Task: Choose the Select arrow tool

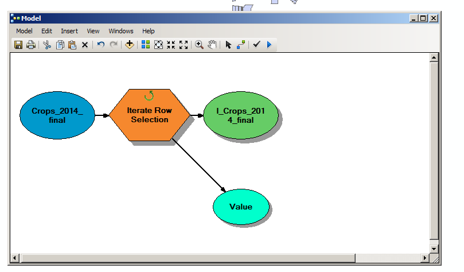Action: [x=228, y=45]
